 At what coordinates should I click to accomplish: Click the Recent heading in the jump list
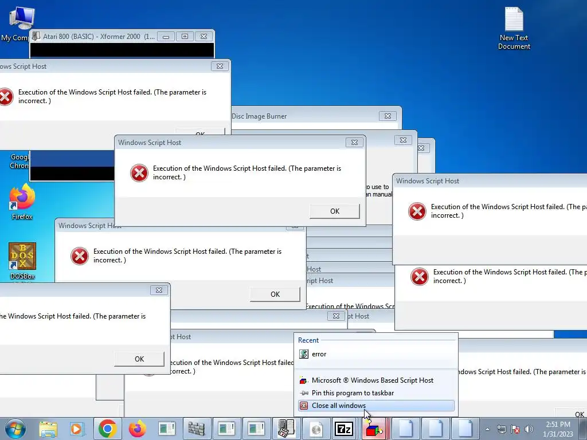click(308, 340)
